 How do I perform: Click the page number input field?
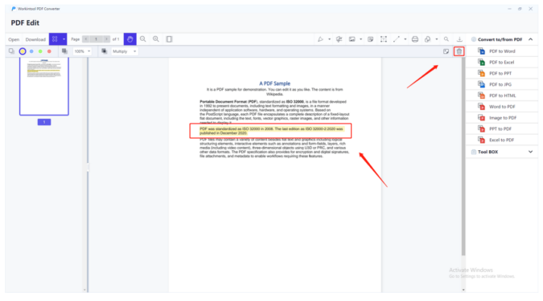pos(97,39)
